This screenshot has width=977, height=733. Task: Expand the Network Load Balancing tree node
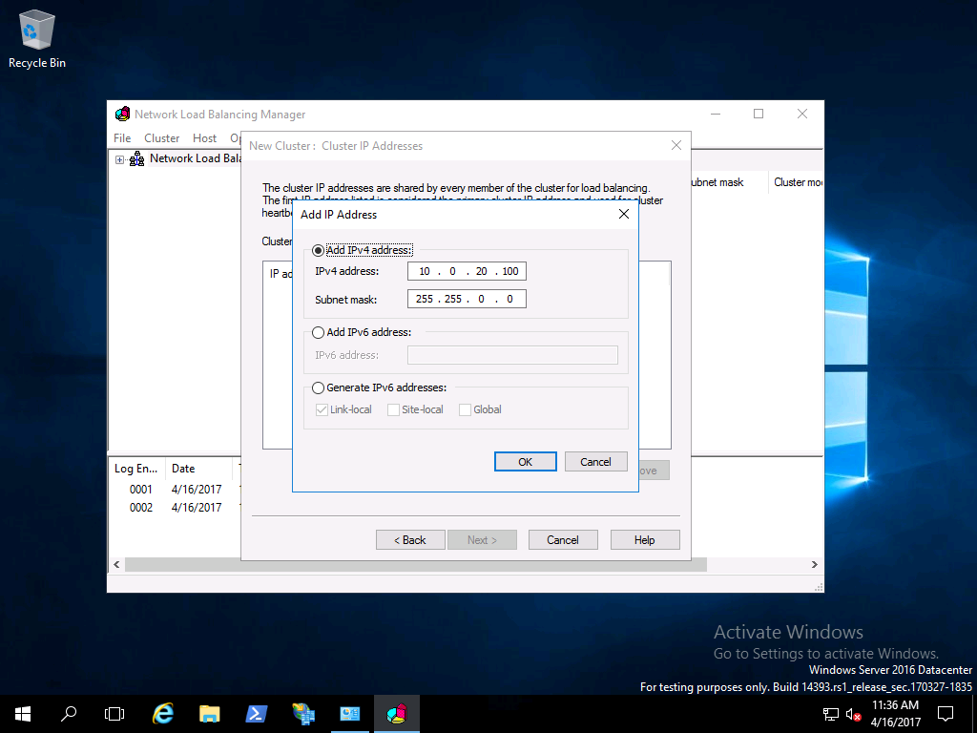[x=120, y=159]
